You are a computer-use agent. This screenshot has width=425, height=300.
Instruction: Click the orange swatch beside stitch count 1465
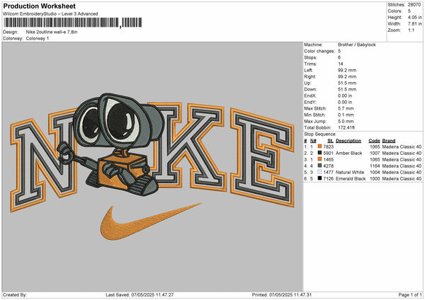(x=319, y=159)
